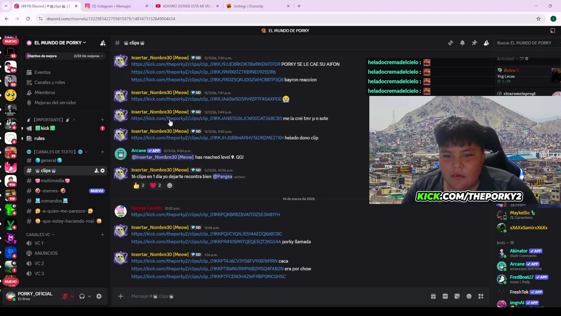Open the apps launcher icon in message bar
Image resolution: width=561 pixels, height=316 pixels.
[x=481, y=296]
